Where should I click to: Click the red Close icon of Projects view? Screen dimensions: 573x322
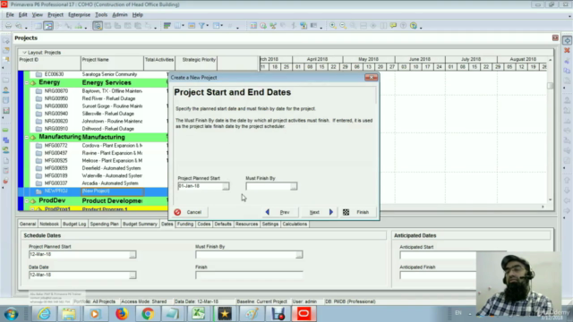click(x=555, y=38)
